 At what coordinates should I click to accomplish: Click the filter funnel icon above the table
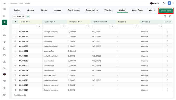click(x=170, y=17)
